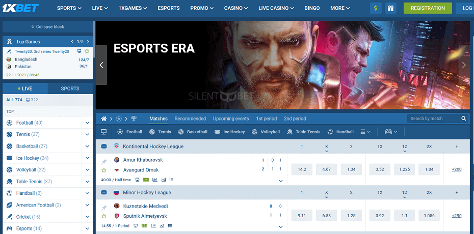The height and width of the screenshot is (234, 474).
Task: Open American Football (2) in sidebar
Action: [x=38, y=205]
